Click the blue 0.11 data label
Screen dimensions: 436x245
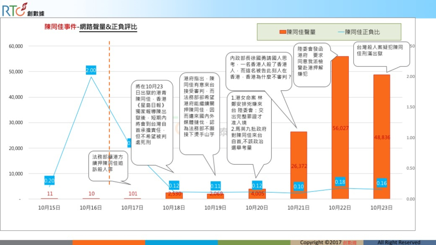pos(215,186)
